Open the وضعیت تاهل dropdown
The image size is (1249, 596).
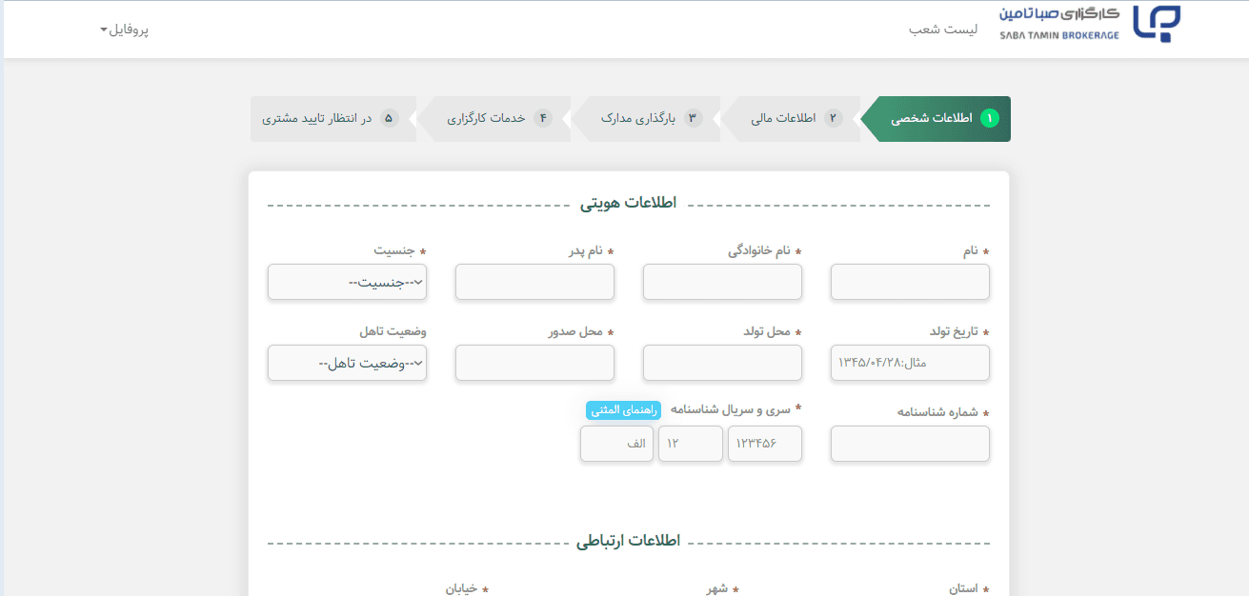point(347,363)
